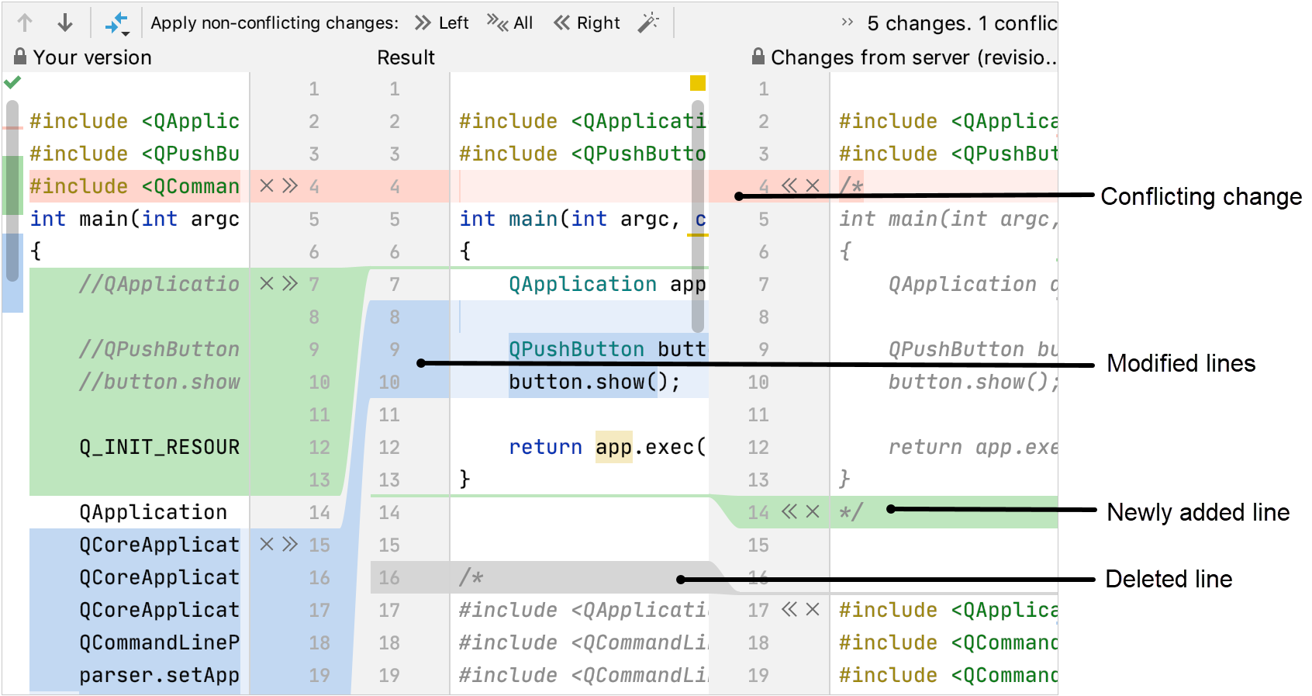The height and width of the screenshot is (696, 1312).
Task: Apply All non-conflicting changes
Action: point(510,23)
